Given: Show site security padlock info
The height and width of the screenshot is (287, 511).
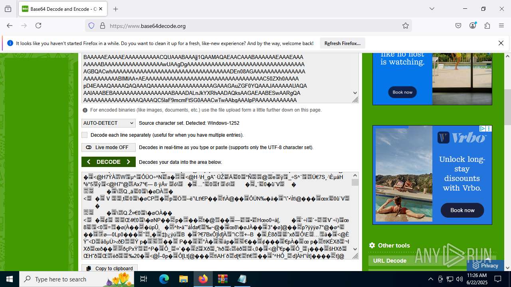Looking at the screenshot, I should click(x=103, y=26).
